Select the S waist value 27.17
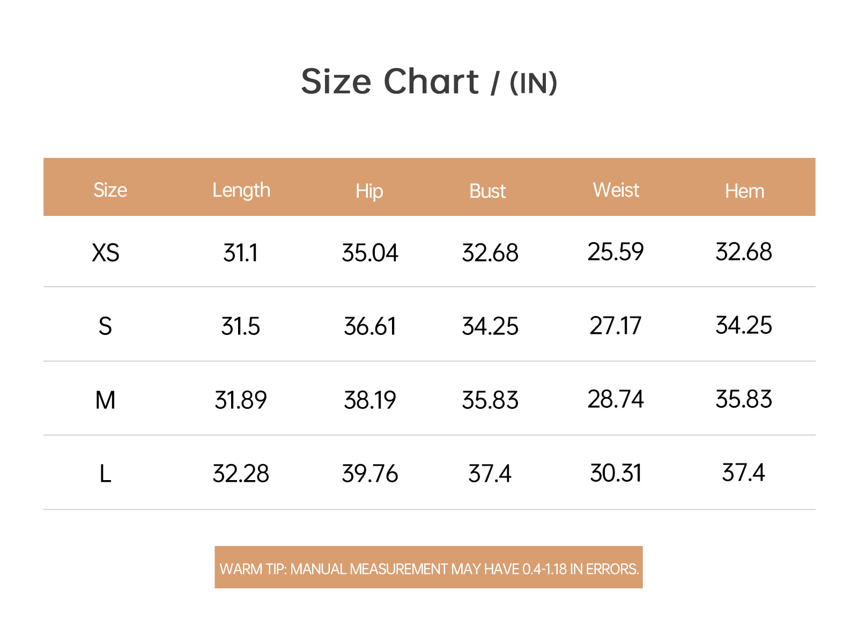 tap(616, 326)
